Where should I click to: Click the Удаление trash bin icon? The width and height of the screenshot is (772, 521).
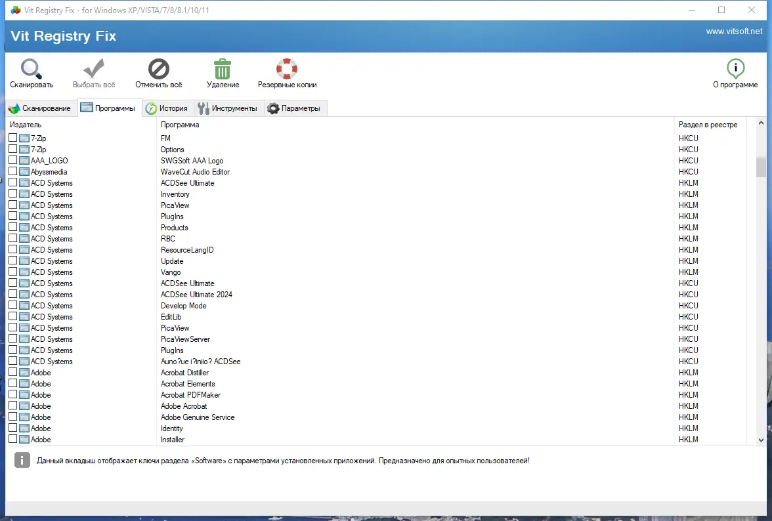(223, 69)
